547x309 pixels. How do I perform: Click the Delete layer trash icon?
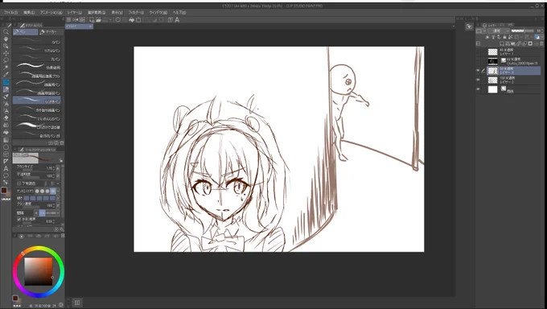click(x=541, y=43)
